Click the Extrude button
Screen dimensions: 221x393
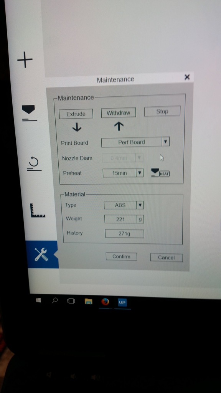coord(76,114)
